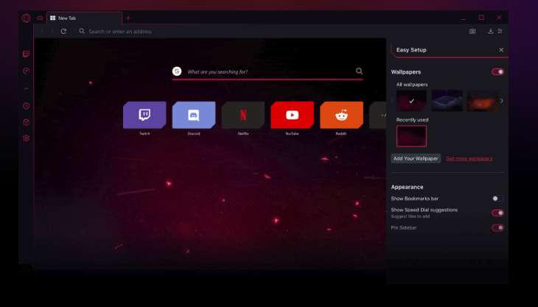The width and height of the screenshot is (538, 307).
Task: Click the Add Your Wallpaper button
Action: click(416, 158)
